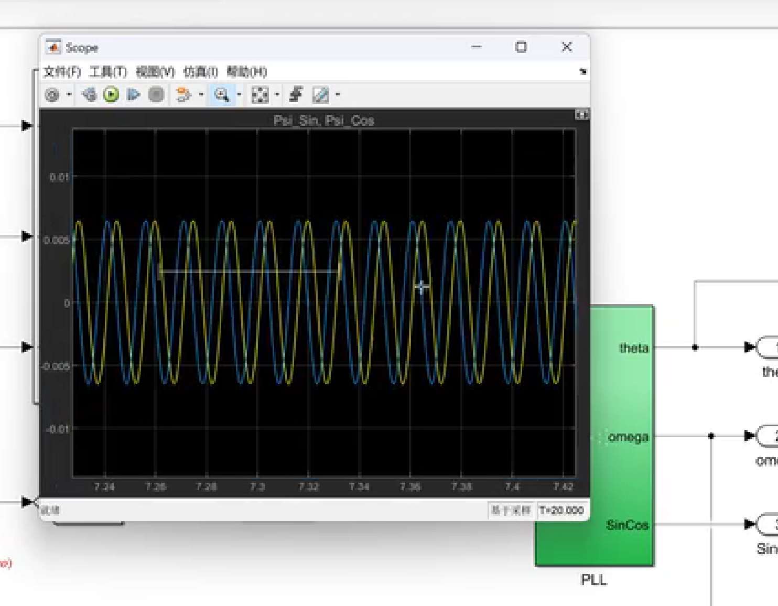Click the 7.3 time axis tick label
The width and height of the screenshot is (778, 606).
pyautogui.click(x=257, y=487)
